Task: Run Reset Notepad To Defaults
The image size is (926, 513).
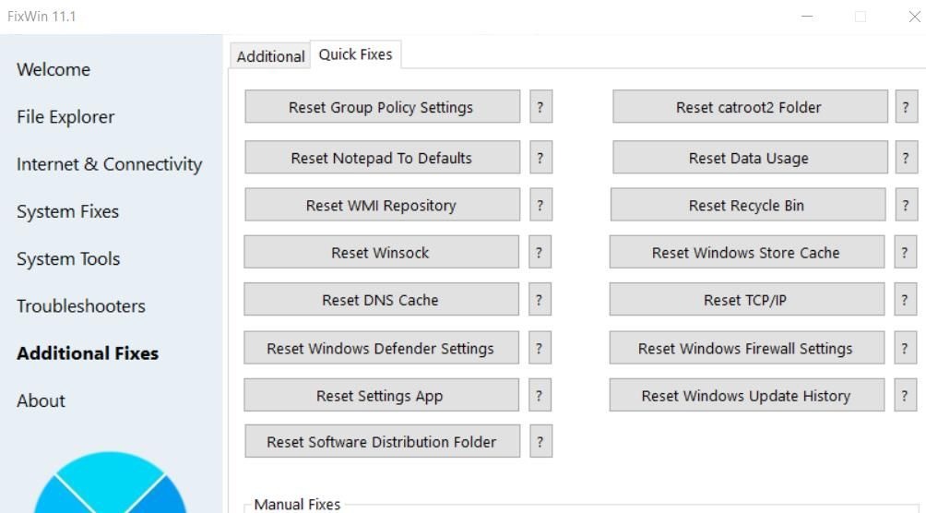Action: point(382,158)
